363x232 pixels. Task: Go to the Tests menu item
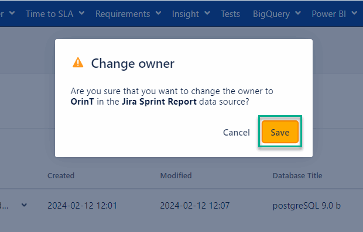pos(230,14)
